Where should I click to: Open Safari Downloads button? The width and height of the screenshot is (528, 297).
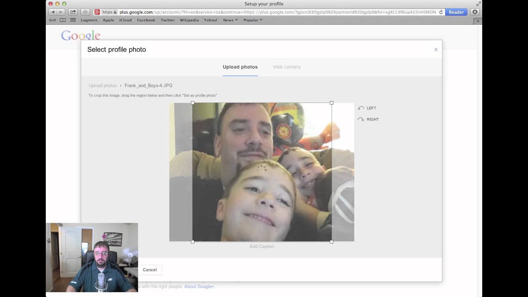pos(475,12)
